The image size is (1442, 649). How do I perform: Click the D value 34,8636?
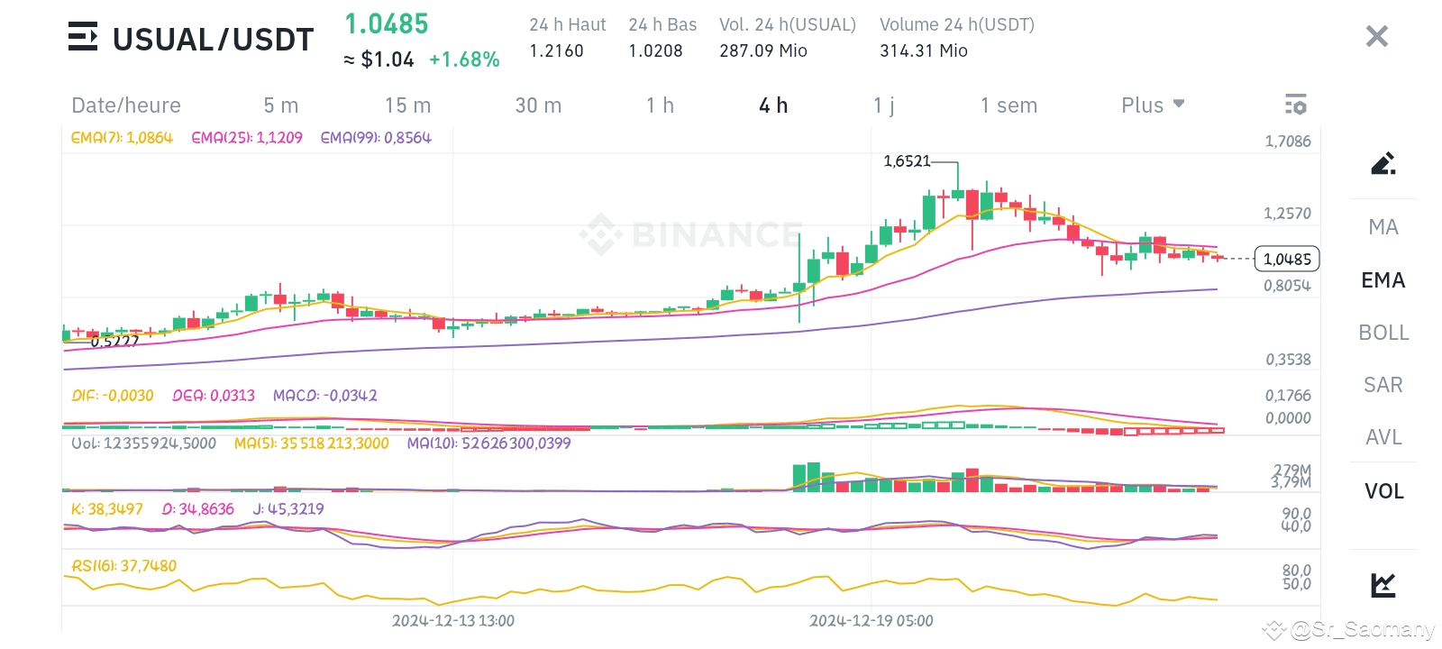pos(198,509)
